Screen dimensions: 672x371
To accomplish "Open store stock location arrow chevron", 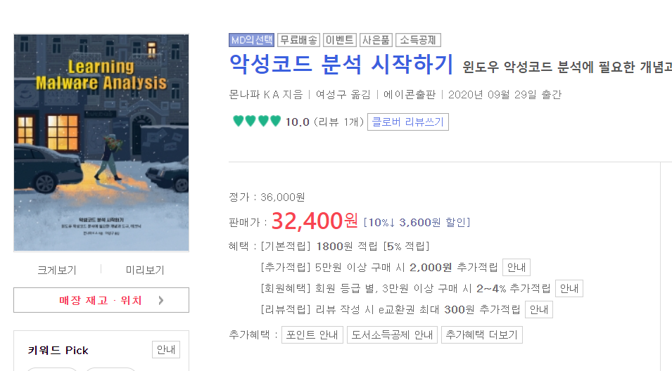I will [160, 301].
